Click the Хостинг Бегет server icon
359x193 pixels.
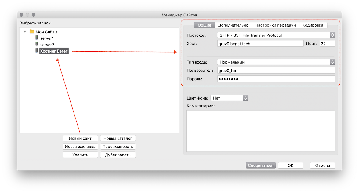(x=37, y=51)
